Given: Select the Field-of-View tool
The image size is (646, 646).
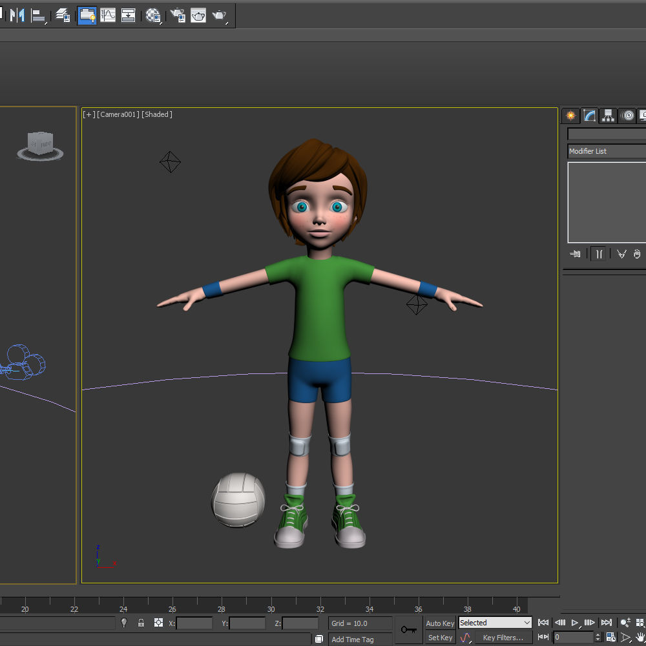Looking at the screenshot, I should click(626, 638).
